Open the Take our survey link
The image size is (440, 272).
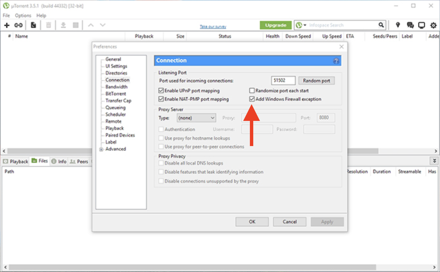pyautogui.click(x=213, y=27)
